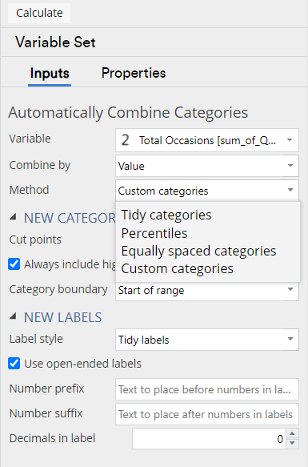This screenshot has height=467, width=308.
Task: Open the Label style Tidy labels dropdown
Action: coord(207,340)
